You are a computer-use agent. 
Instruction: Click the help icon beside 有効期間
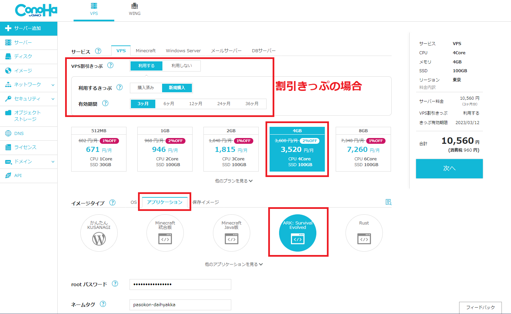click(x=105, y=103)
